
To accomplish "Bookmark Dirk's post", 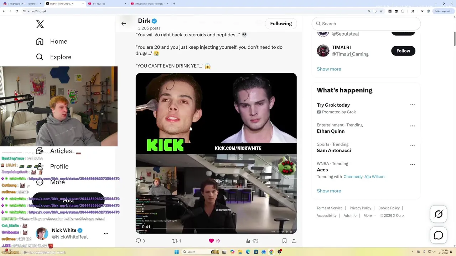I will 284,241.
